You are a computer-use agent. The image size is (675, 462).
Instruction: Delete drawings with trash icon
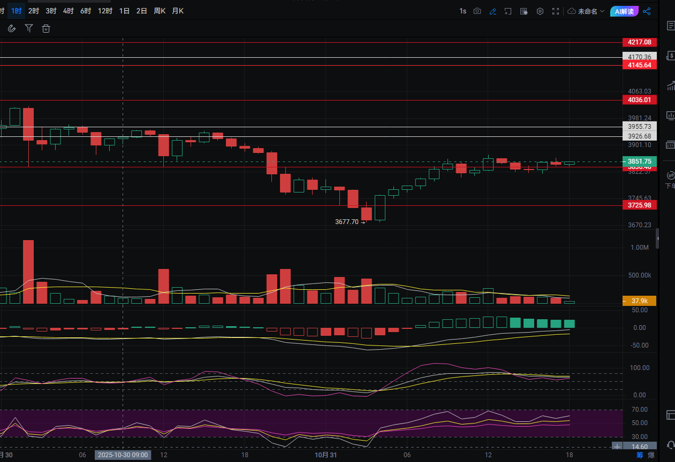coord(46,29)
